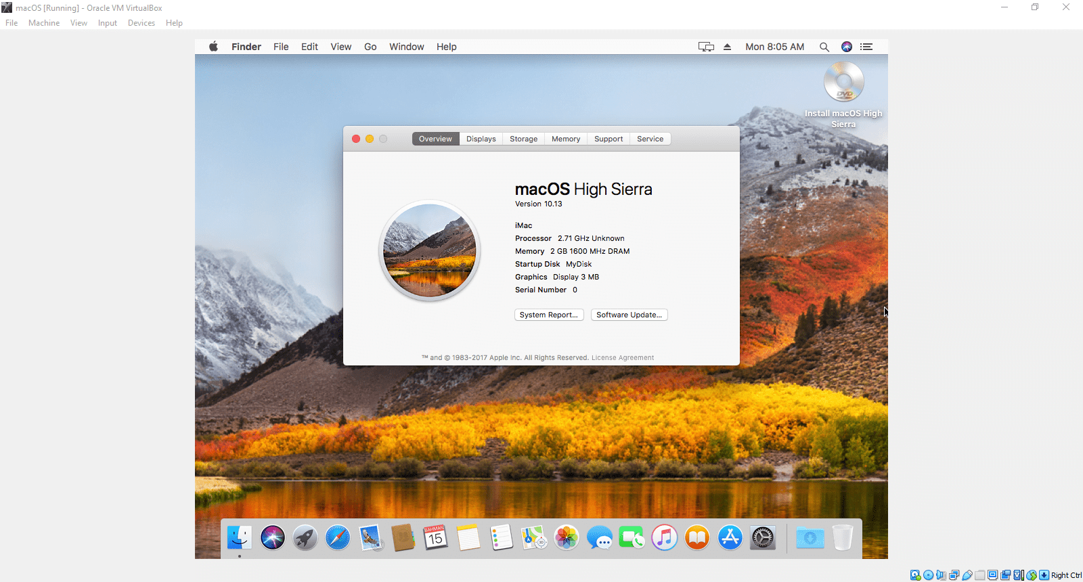Image resolution: width=1083 pixels, height=582 pixels.
Task: Open the Finder menu
Action: 246,47
